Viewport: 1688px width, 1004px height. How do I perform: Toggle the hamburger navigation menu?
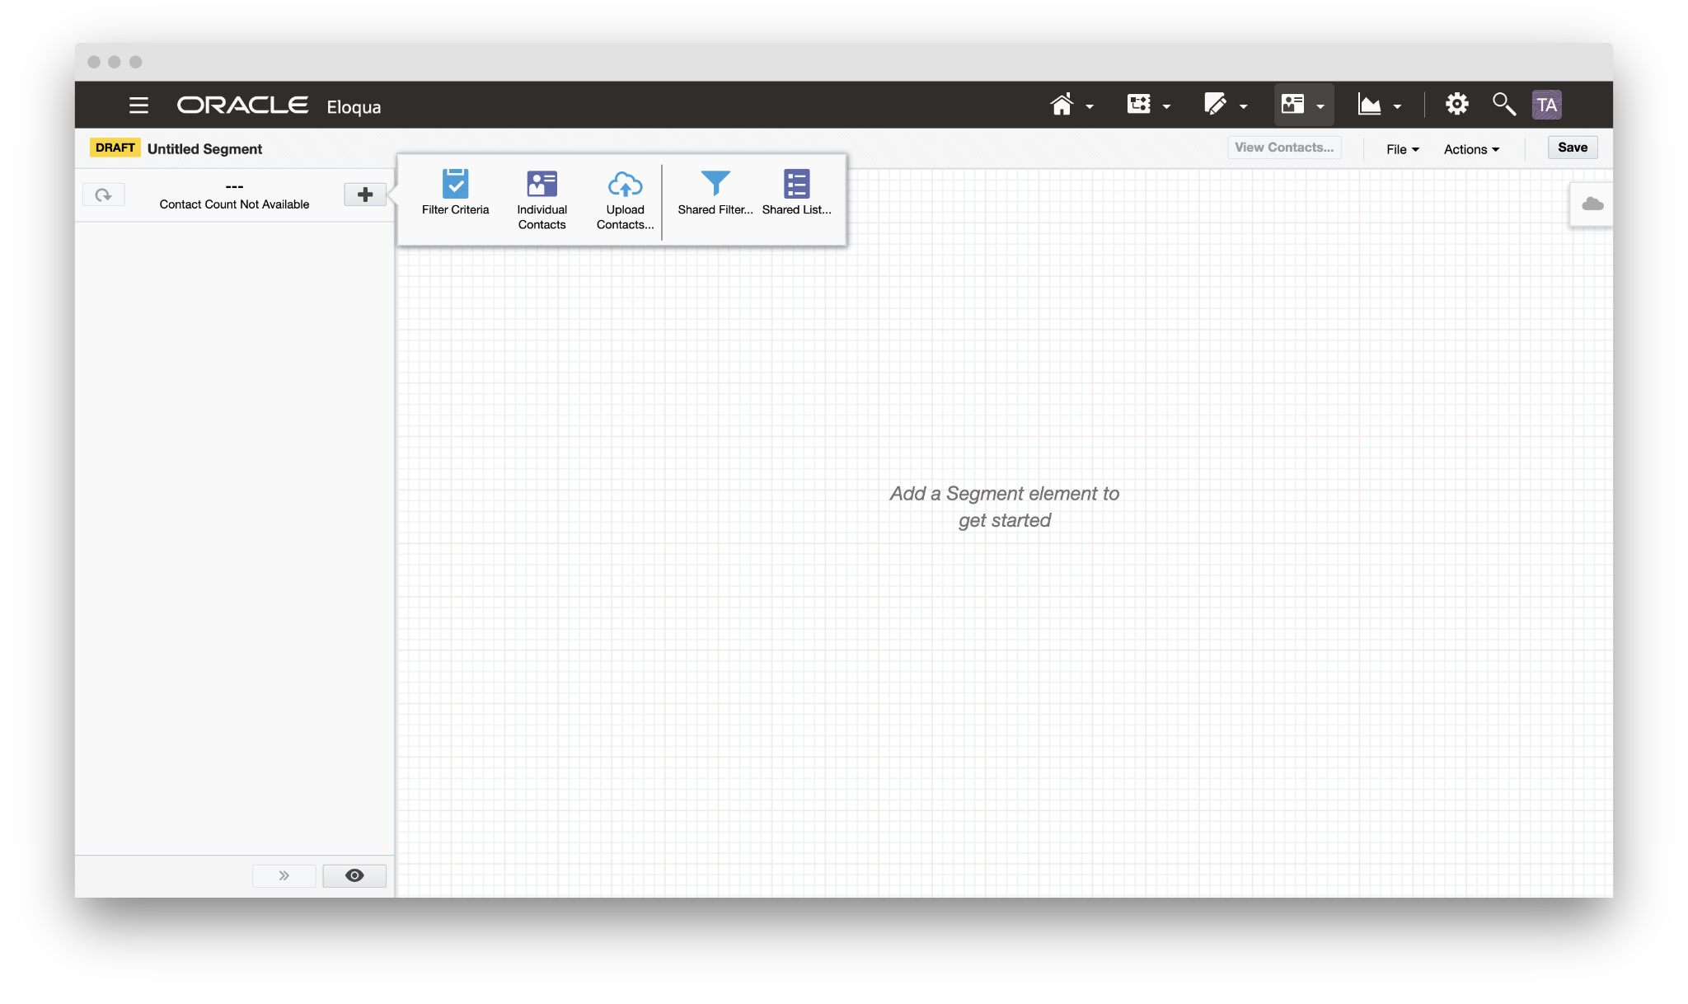tap(138, 106)
